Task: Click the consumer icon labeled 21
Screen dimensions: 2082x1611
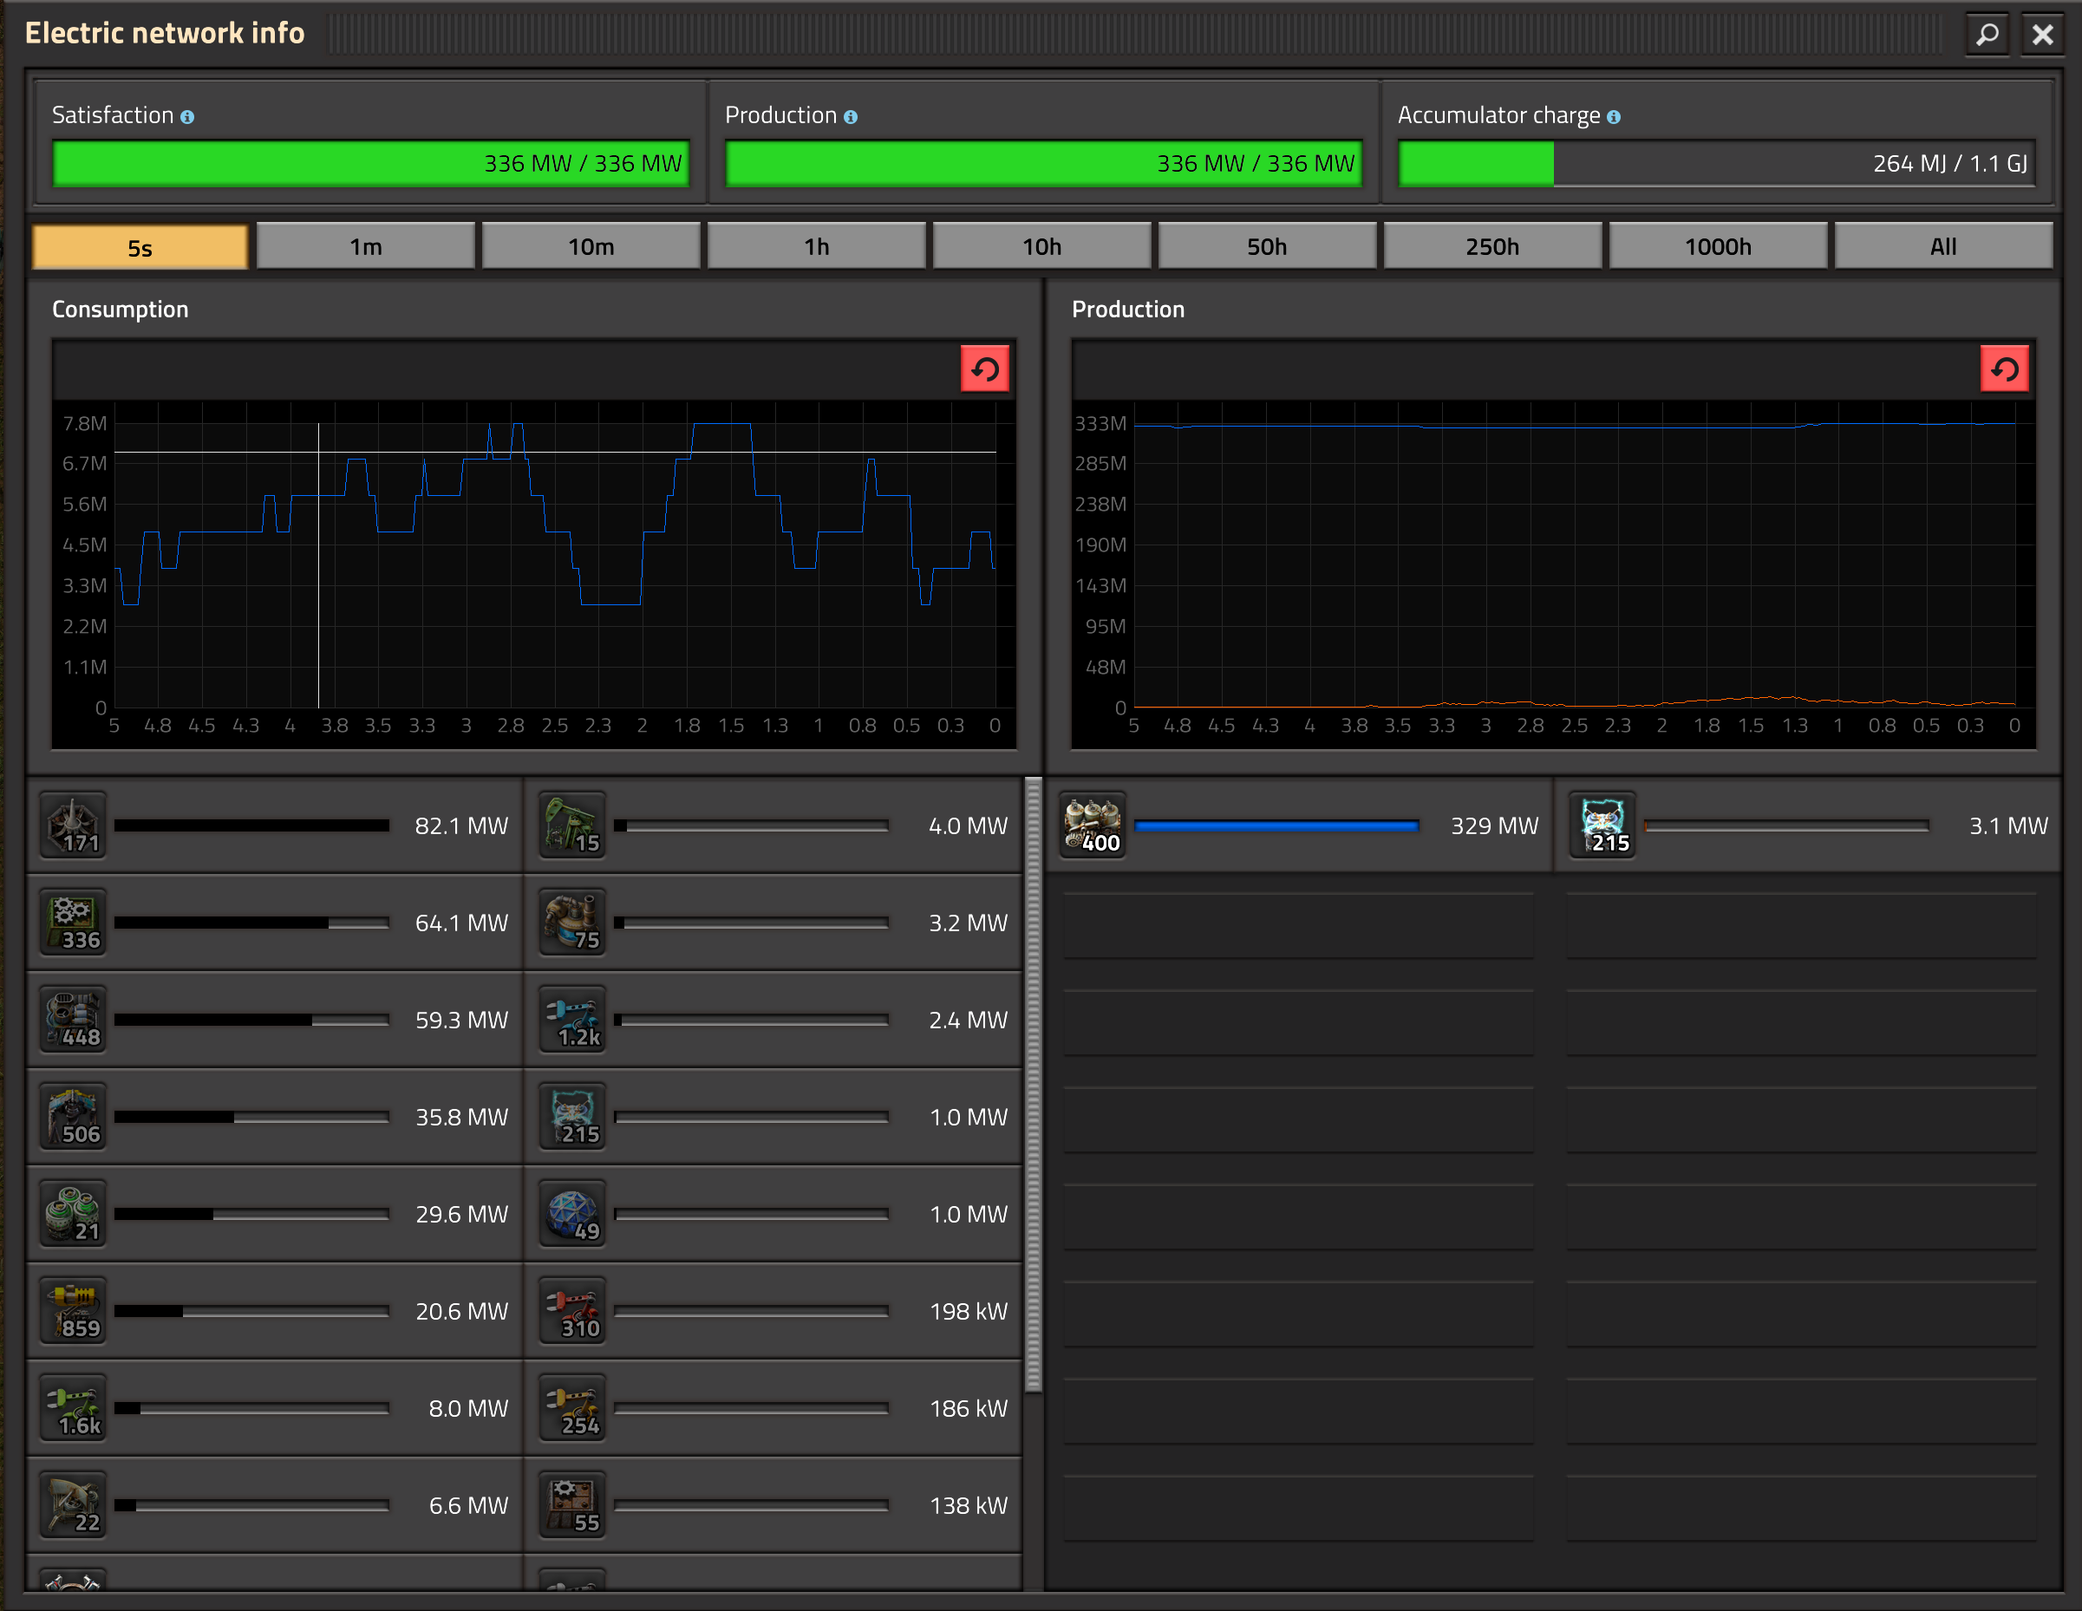Action: click(74, 1215)
